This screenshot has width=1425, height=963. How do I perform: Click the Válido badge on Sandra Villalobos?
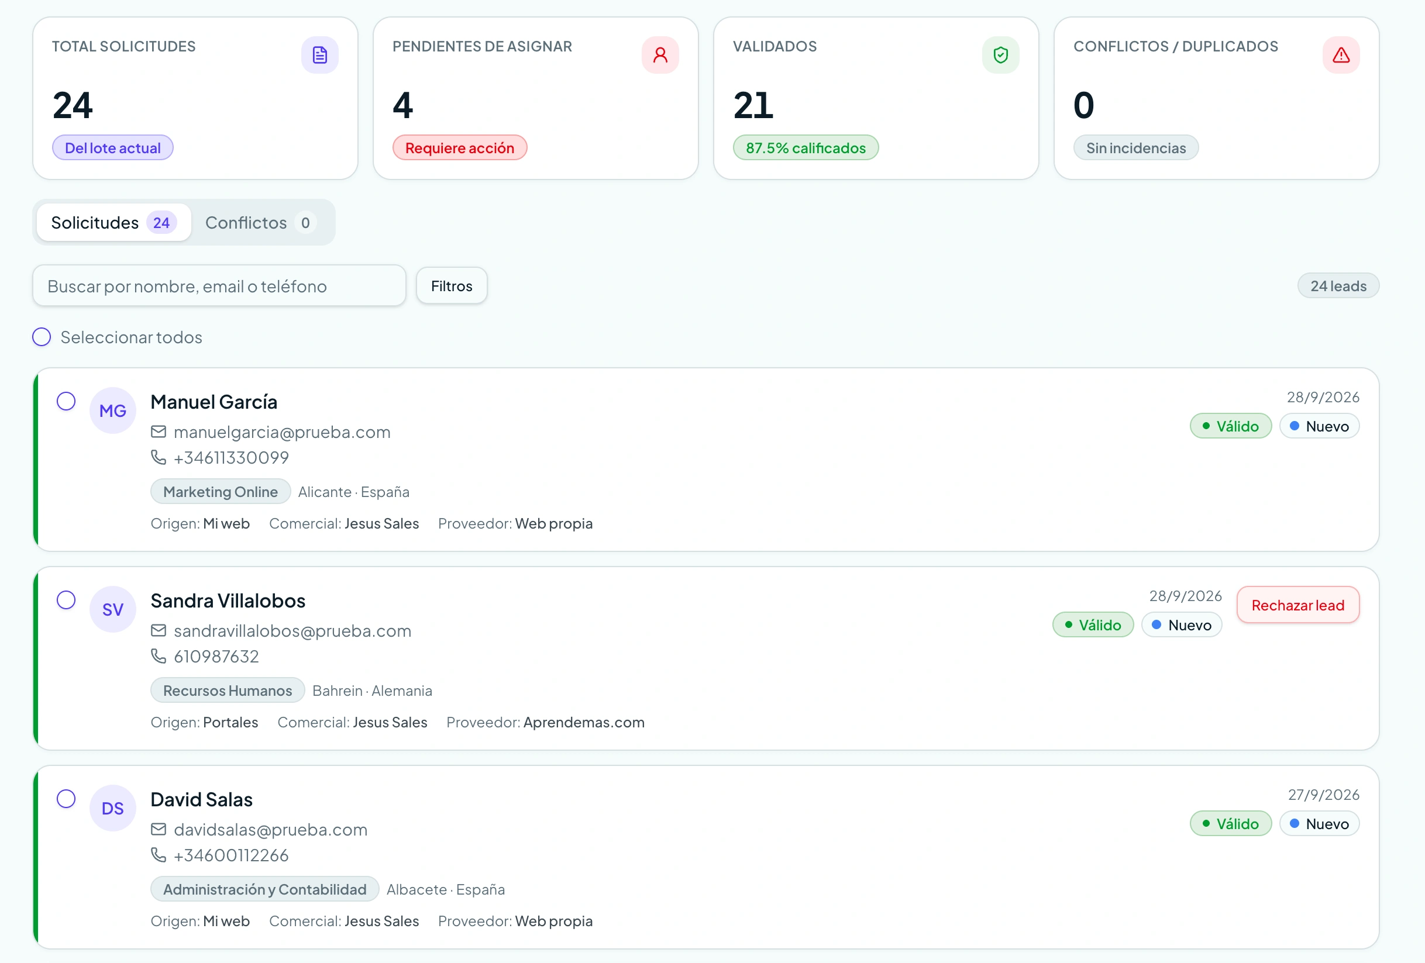tap(1093, 624)
